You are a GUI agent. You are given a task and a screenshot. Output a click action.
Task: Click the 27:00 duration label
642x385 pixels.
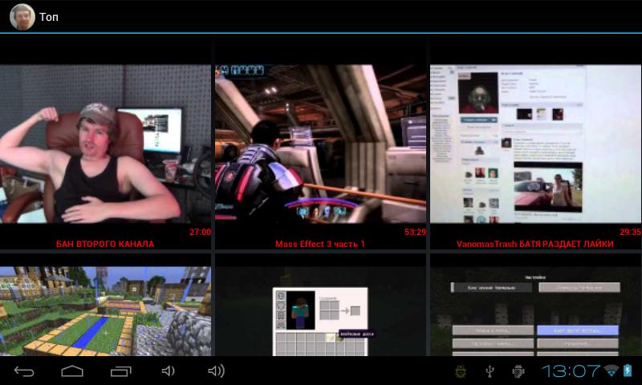coord(200,232)
